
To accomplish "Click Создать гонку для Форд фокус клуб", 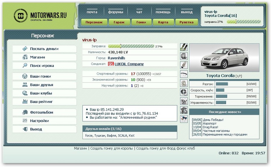I will pos(166,148).
